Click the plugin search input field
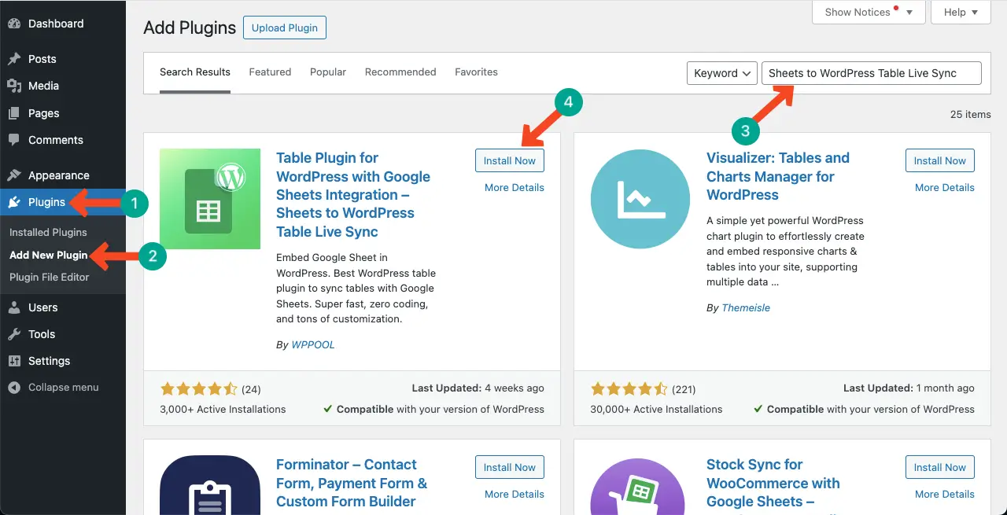 872,73
